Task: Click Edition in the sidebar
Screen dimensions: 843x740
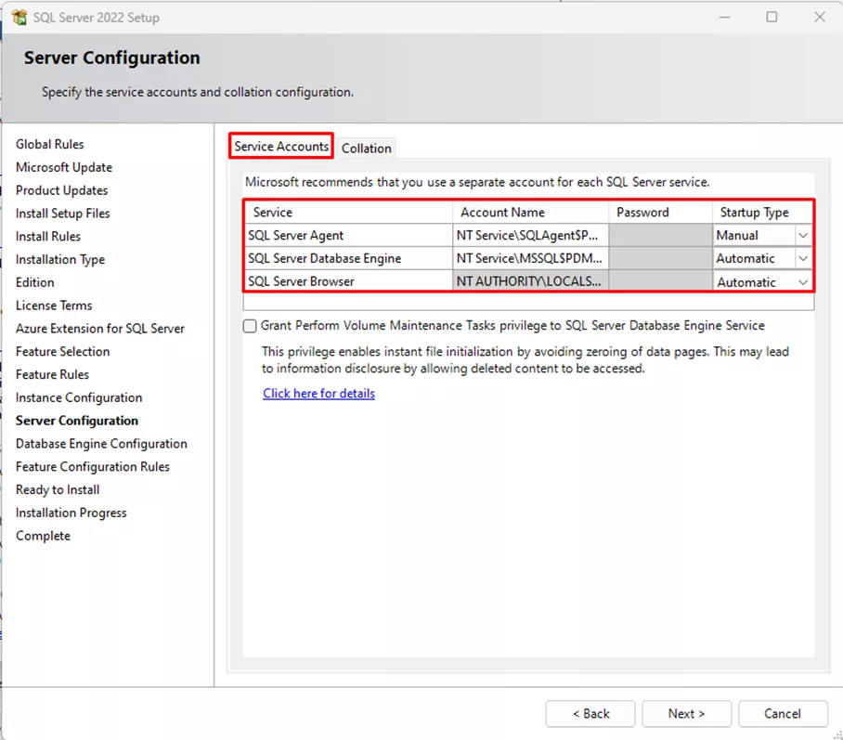Action: click(x=35, y=283)
